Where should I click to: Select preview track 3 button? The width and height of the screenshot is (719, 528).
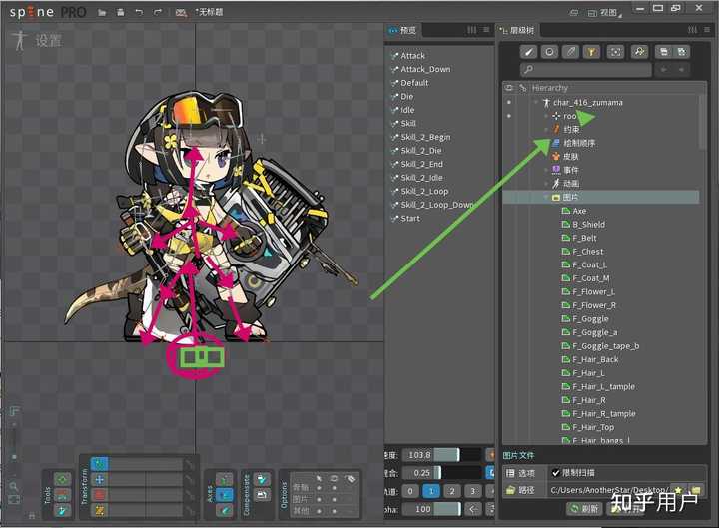coord(472,491)
